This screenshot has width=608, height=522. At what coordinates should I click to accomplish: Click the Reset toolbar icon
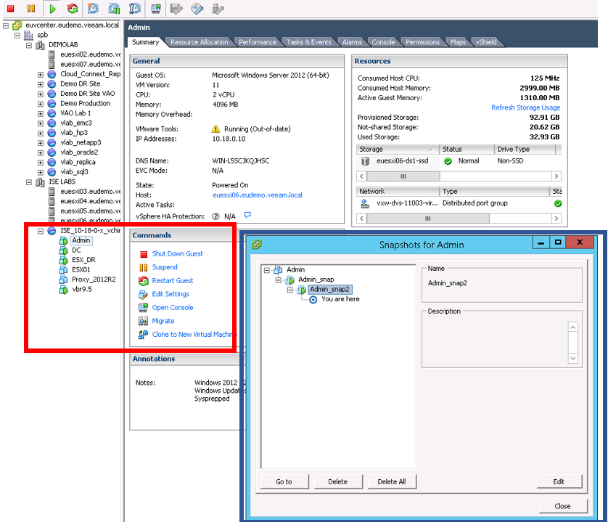pyautogui.click(x=72, y=8)
